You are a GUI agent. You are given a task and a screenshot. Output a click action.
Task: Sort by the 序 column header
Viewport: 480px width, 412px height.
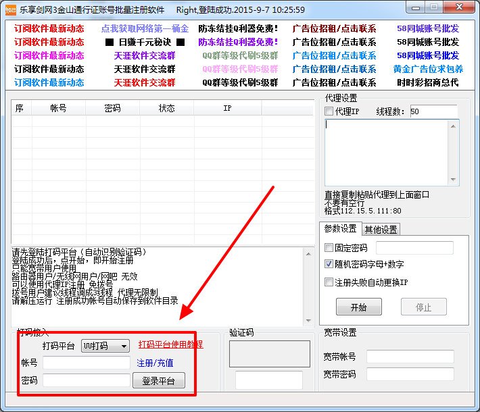22,108
